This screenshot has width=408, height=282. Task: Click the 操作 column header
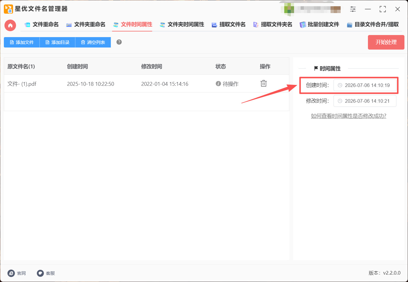(x=265, y=66)
